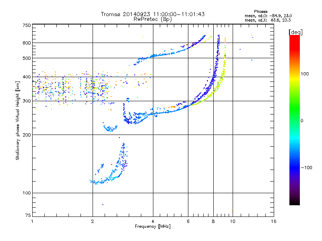Viewport: 322px width, 241px height.
Task: Click the y-axis label '75'
Action: (28, 215)
